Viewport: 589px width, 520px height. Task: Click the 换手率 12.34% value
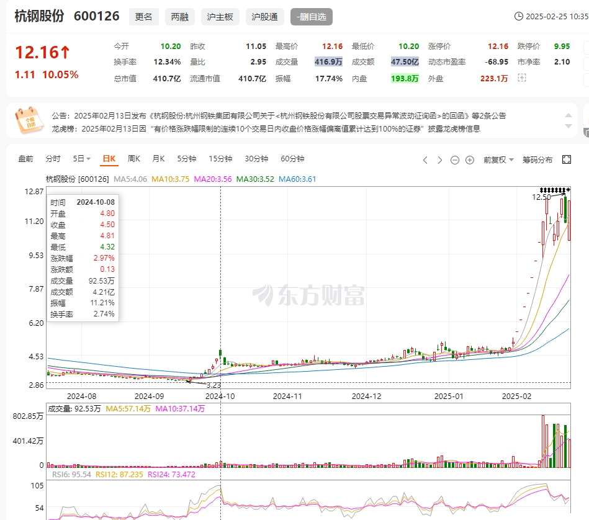(x=167, y=61)
